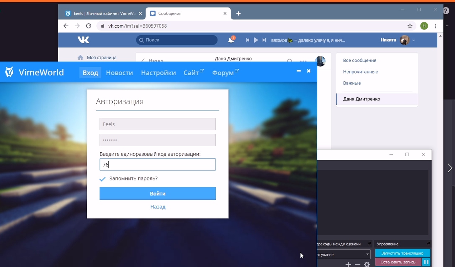The width and height of the screenshot is (455, 267).
Task: Go back using the Chrome back arrow
Action: tap(66, 26)
